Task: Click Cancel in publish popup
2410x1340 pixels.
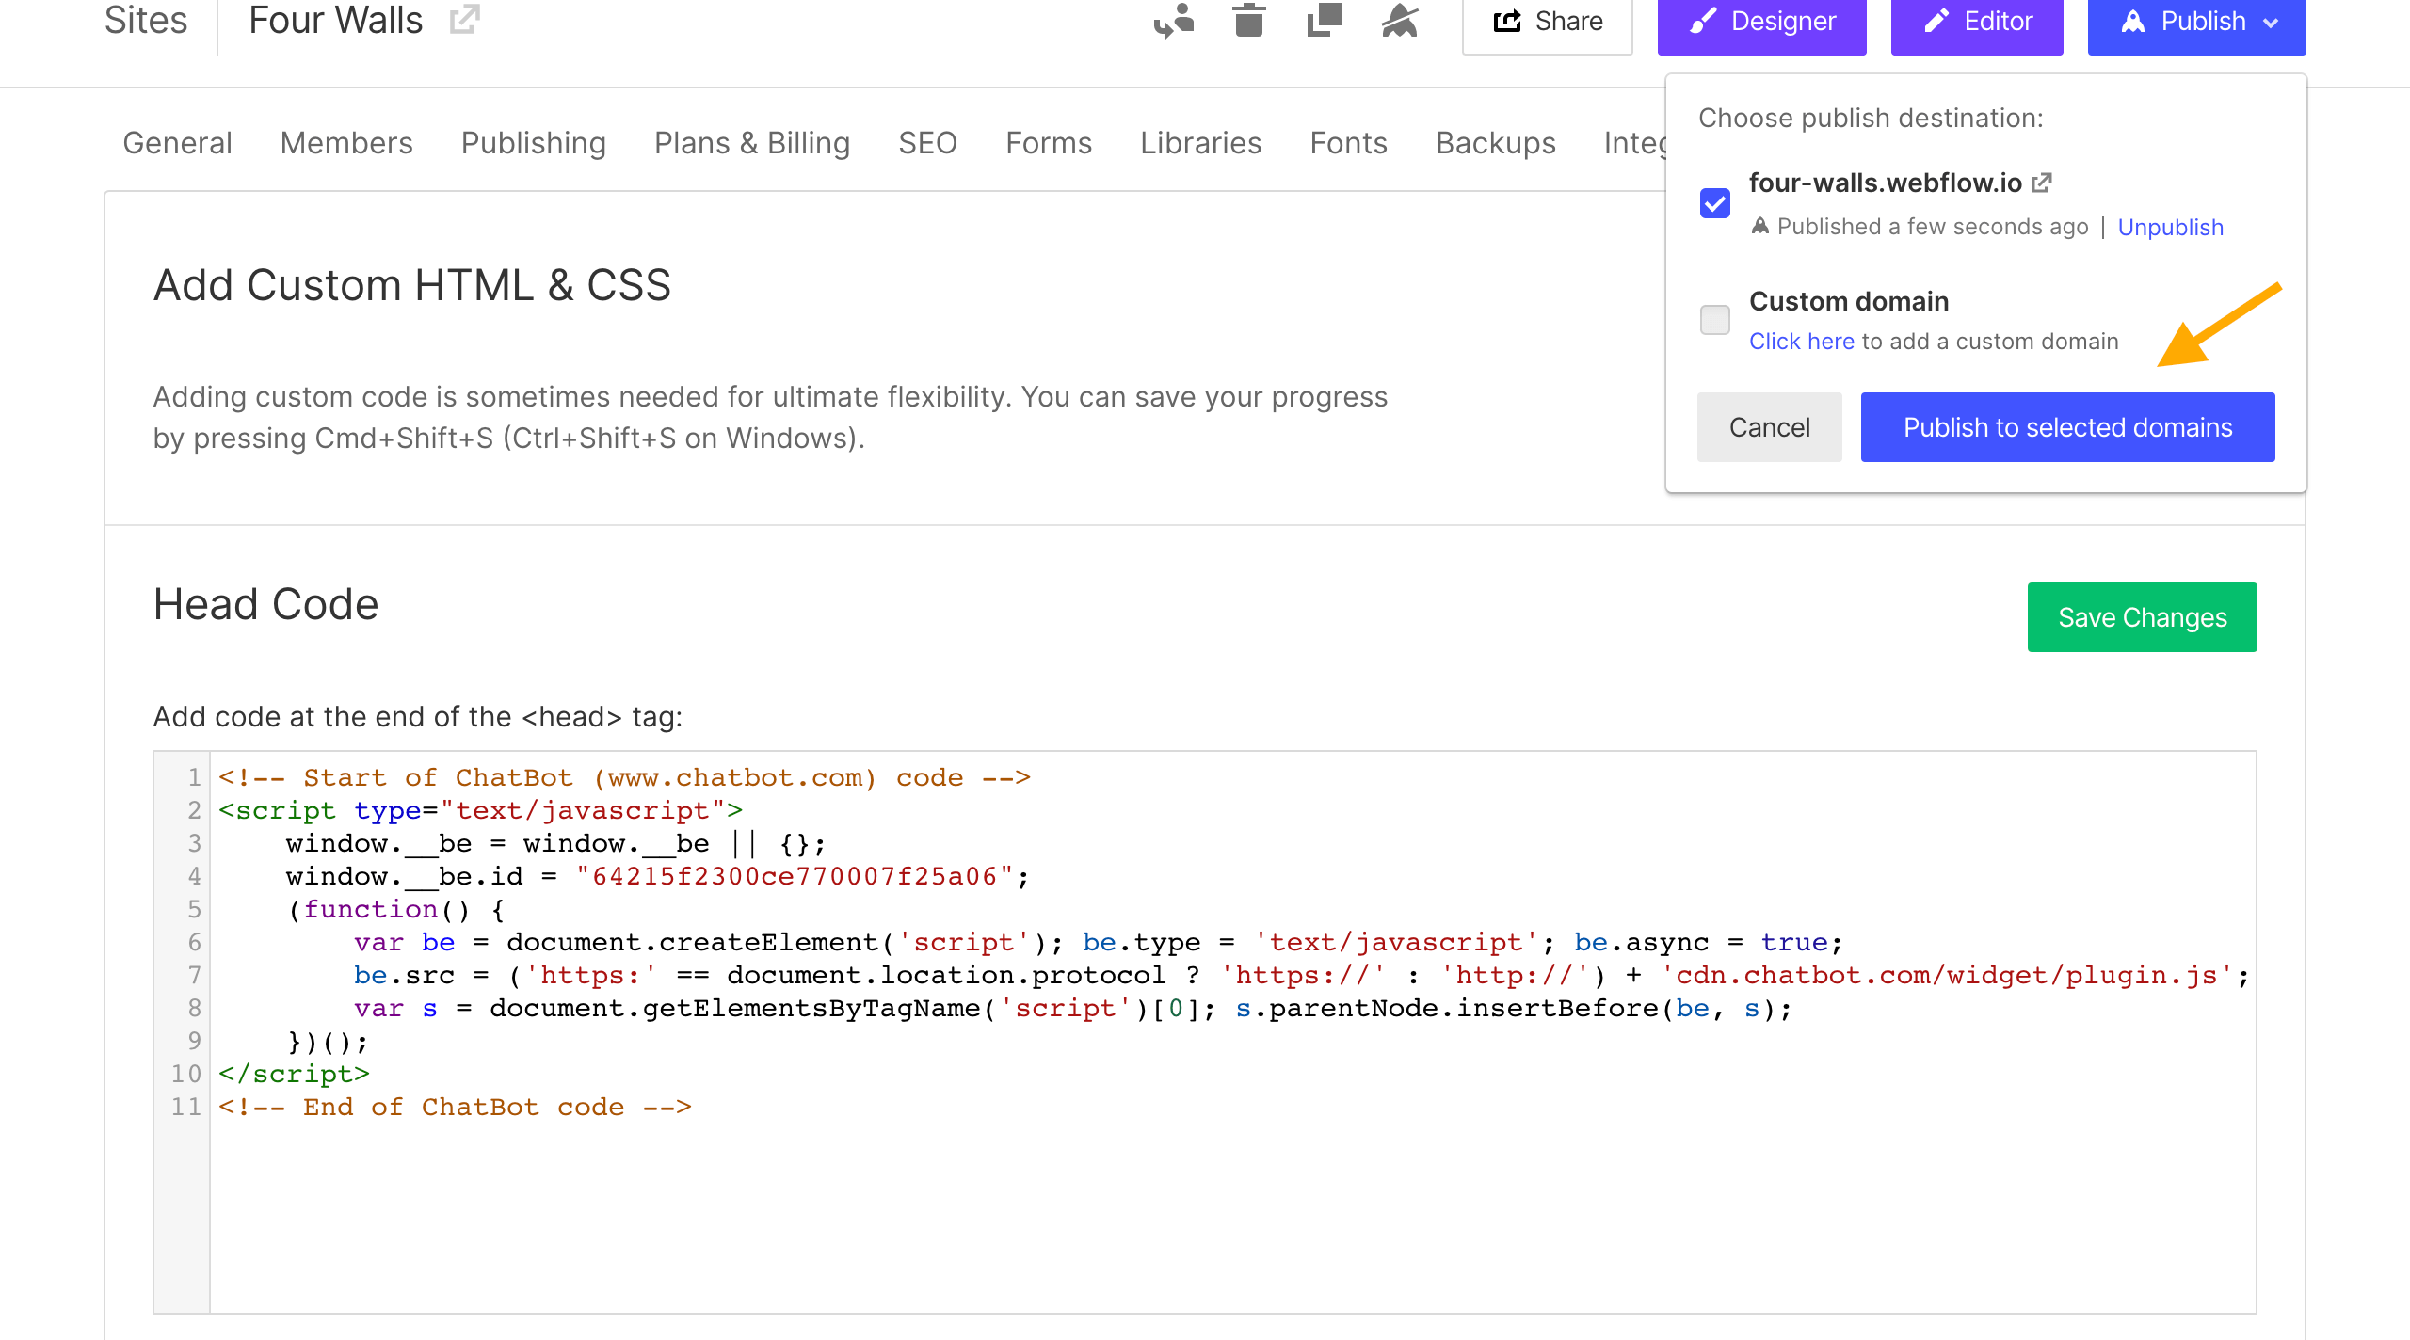Action: [x=1769, y=427]
